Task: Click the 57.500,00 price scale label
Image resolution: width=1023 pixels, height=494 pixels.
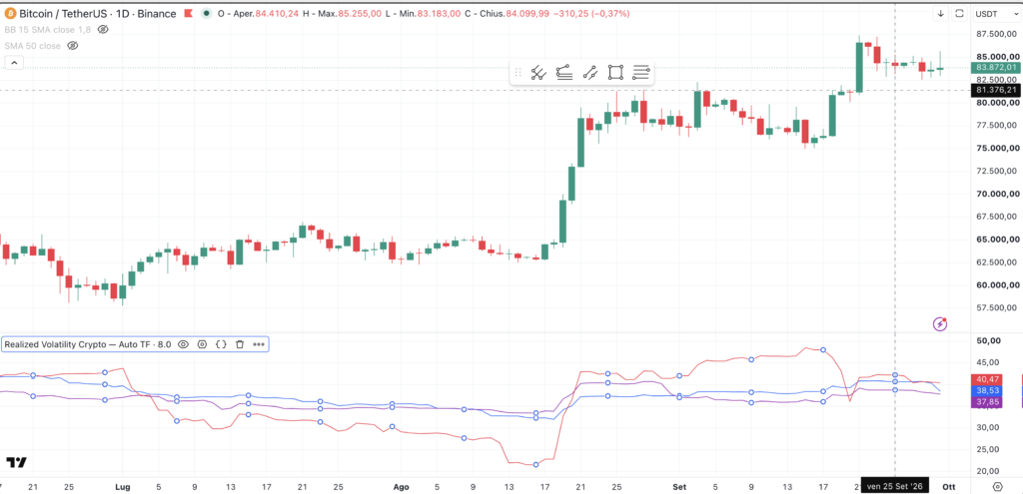Action: (998, 307)
